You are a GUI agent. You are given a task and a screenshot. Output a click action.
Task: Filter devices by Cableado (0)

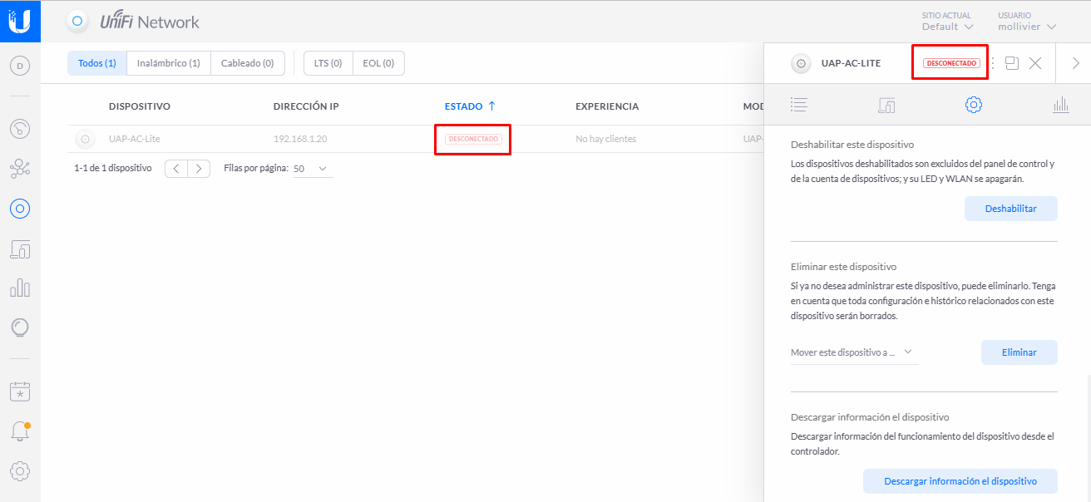pos(247,63)
